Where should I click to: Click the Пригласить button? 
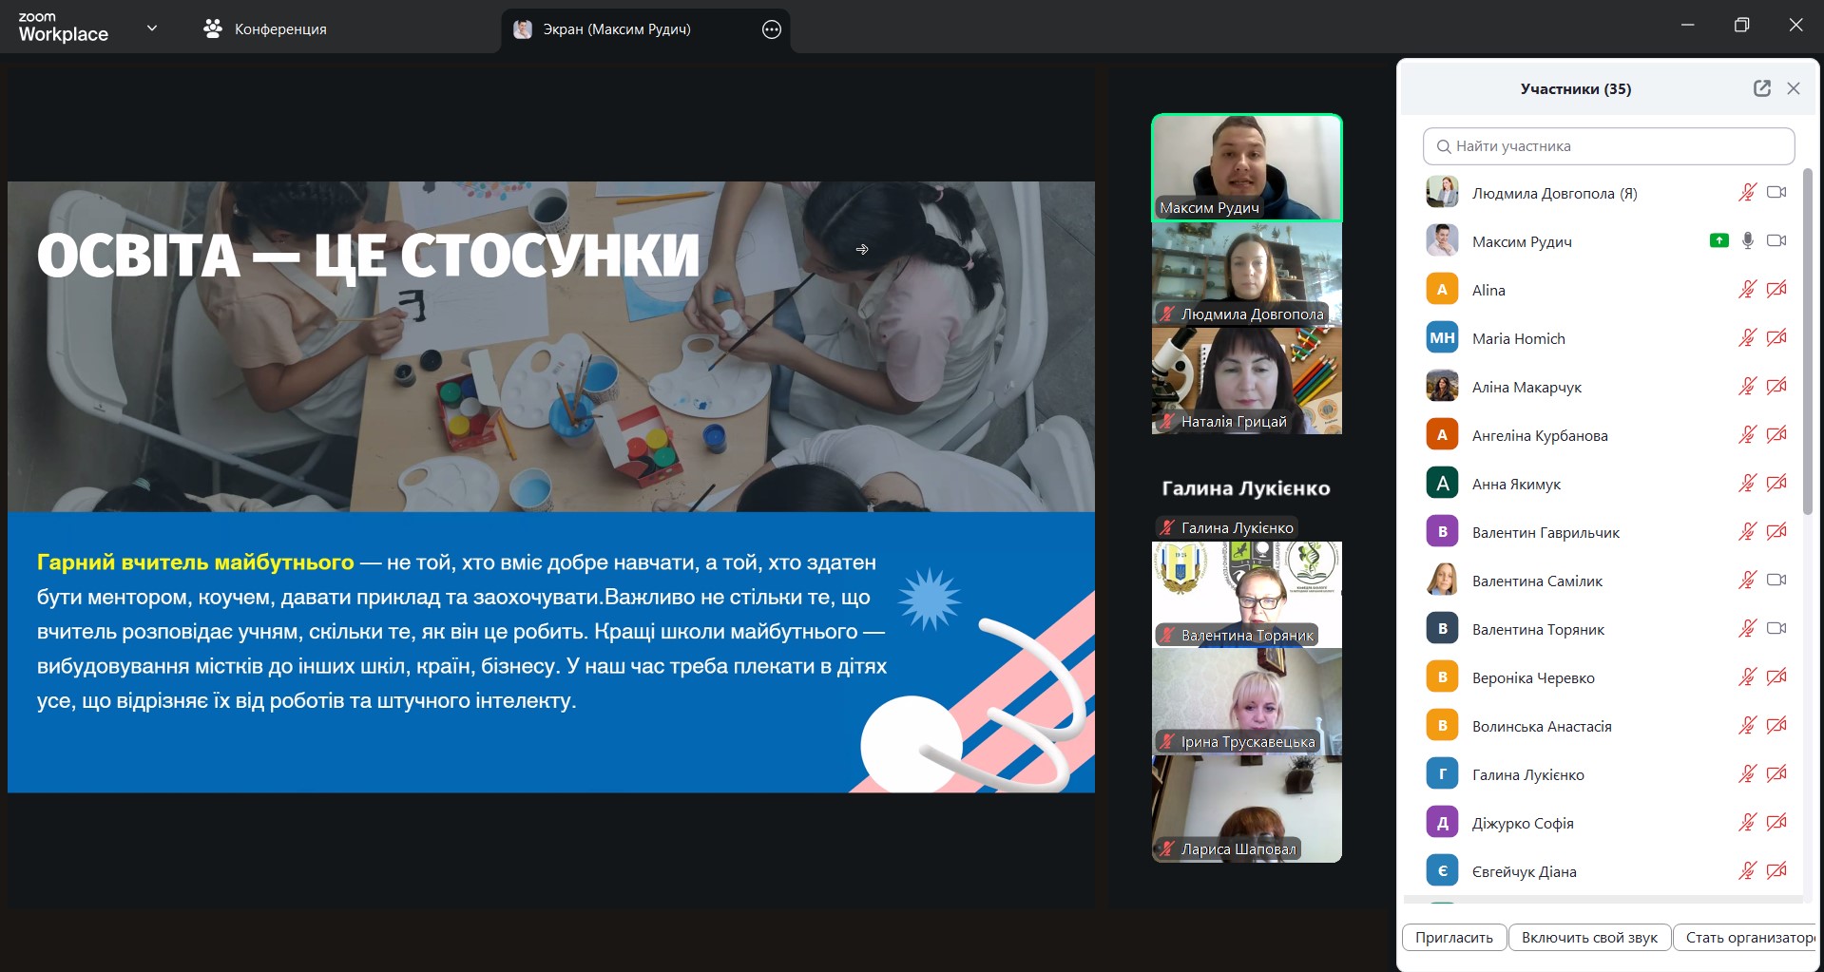tap(1453, 937)
